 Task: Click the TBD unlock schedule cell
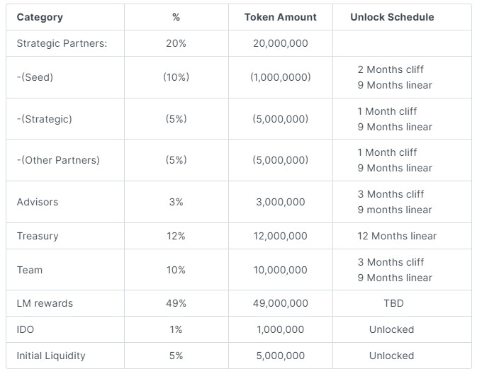coord(392,303)
